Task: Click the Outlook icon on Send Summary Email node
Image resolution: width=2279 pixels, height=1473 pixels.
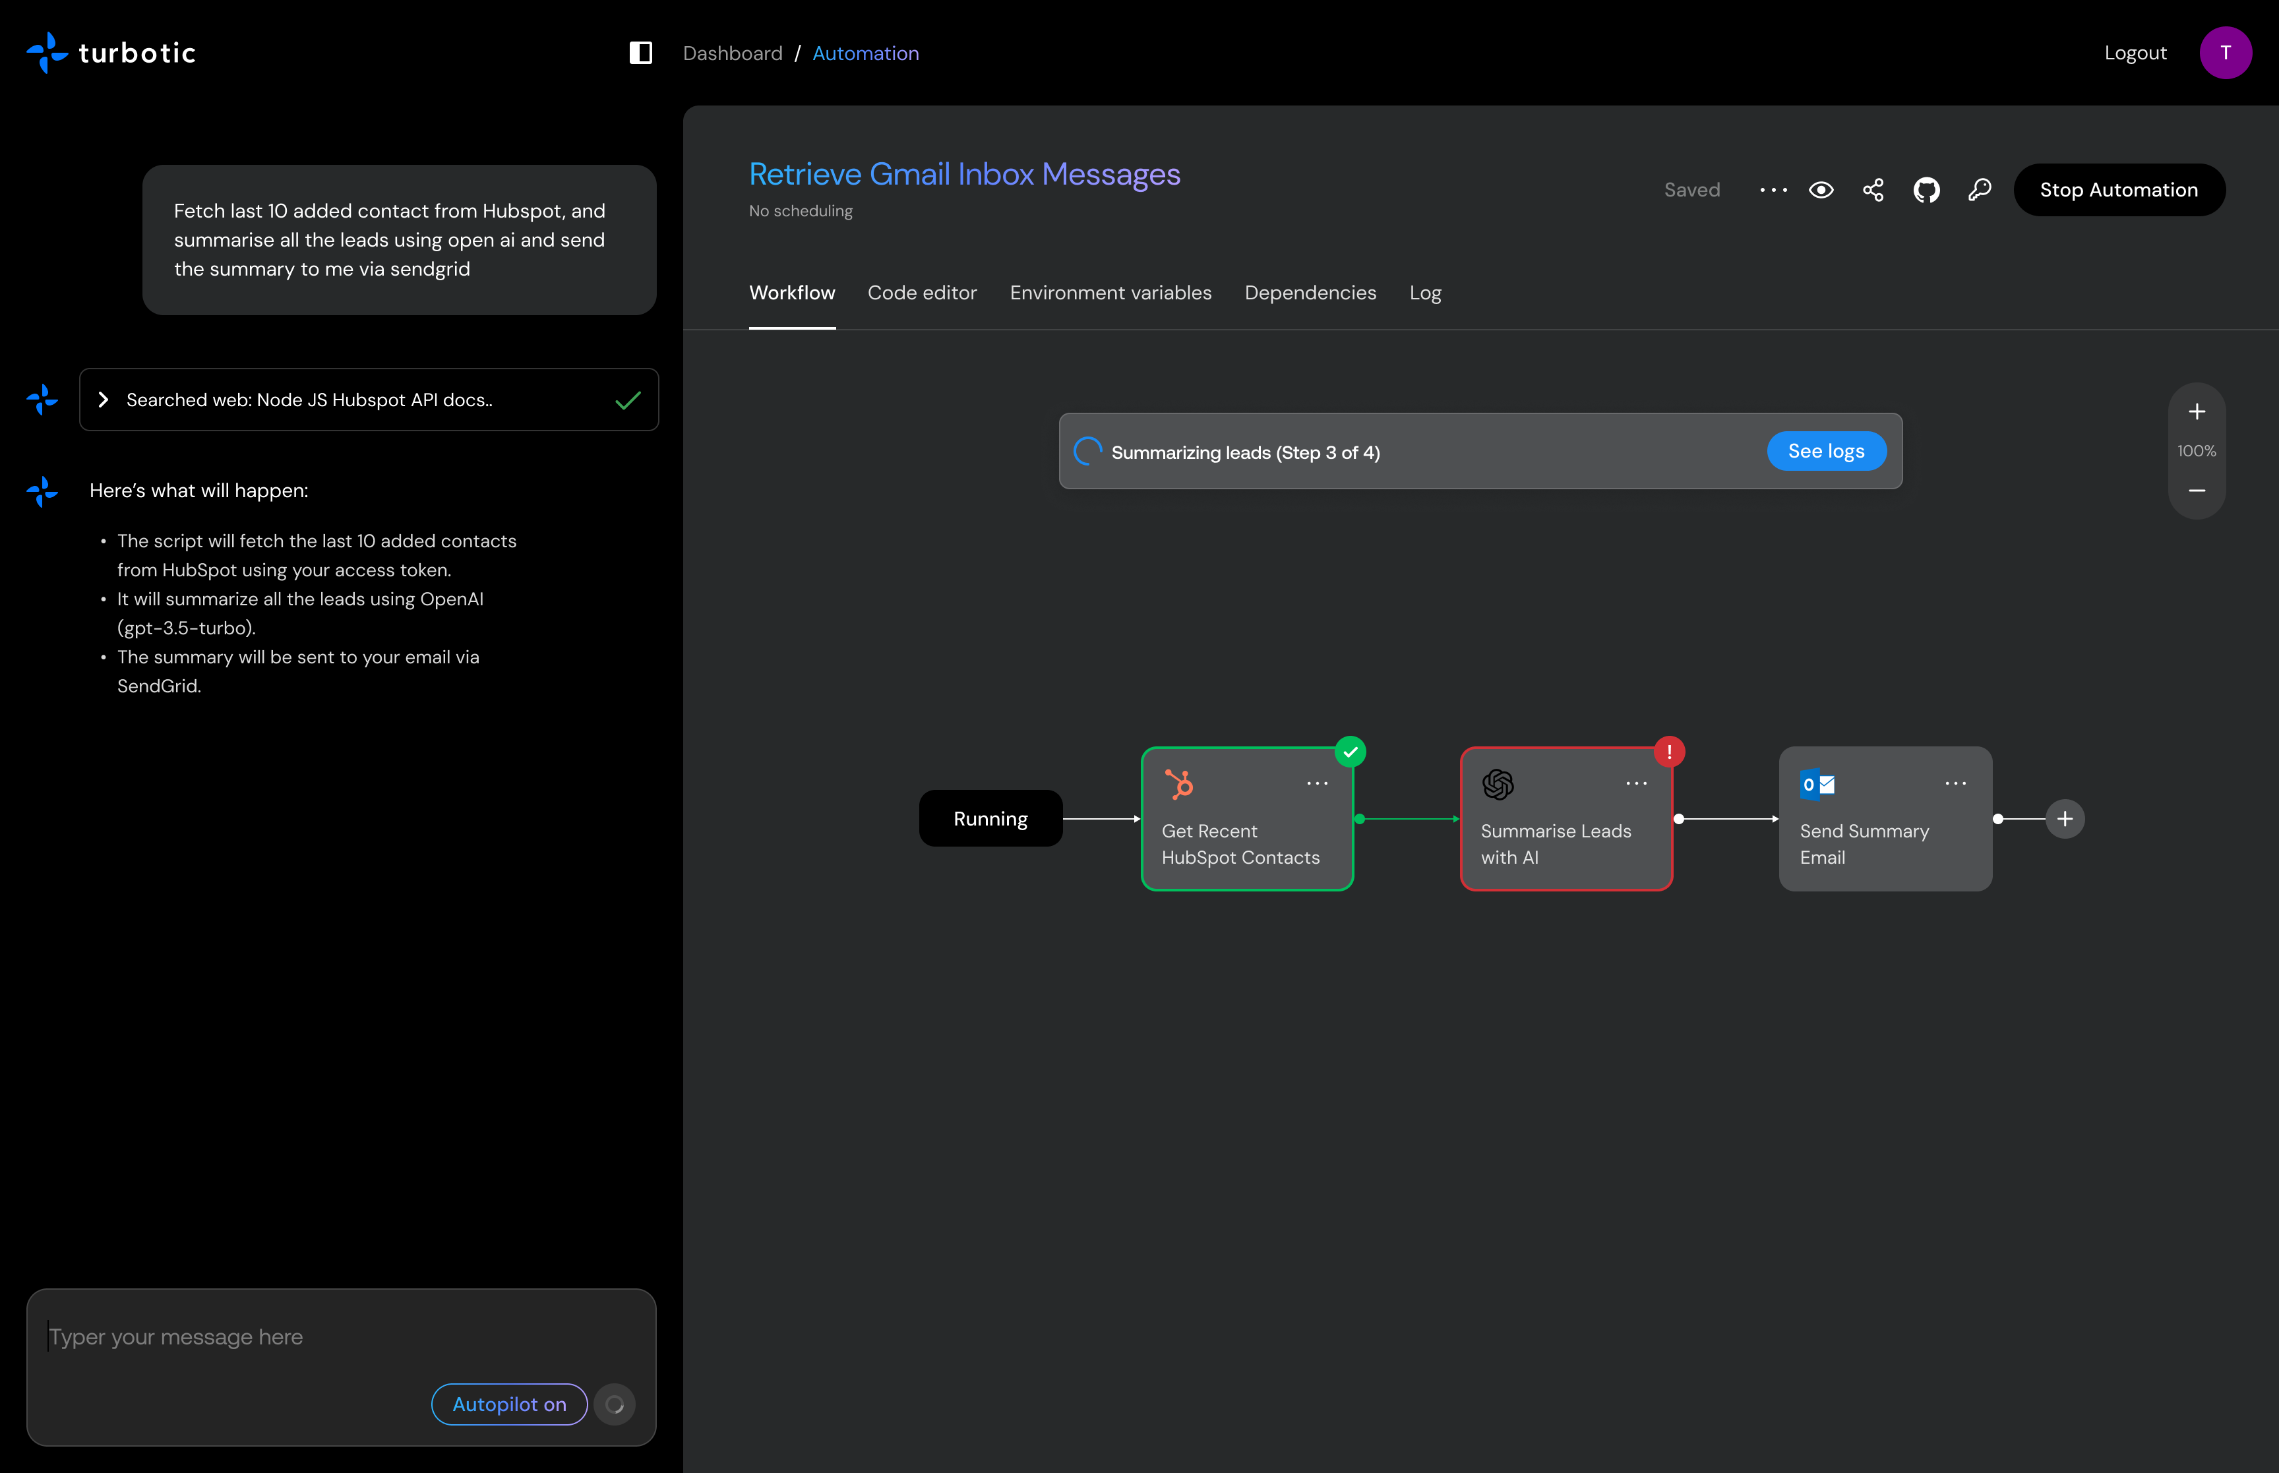Action: pyautogui.click(x=1817, y=785)
